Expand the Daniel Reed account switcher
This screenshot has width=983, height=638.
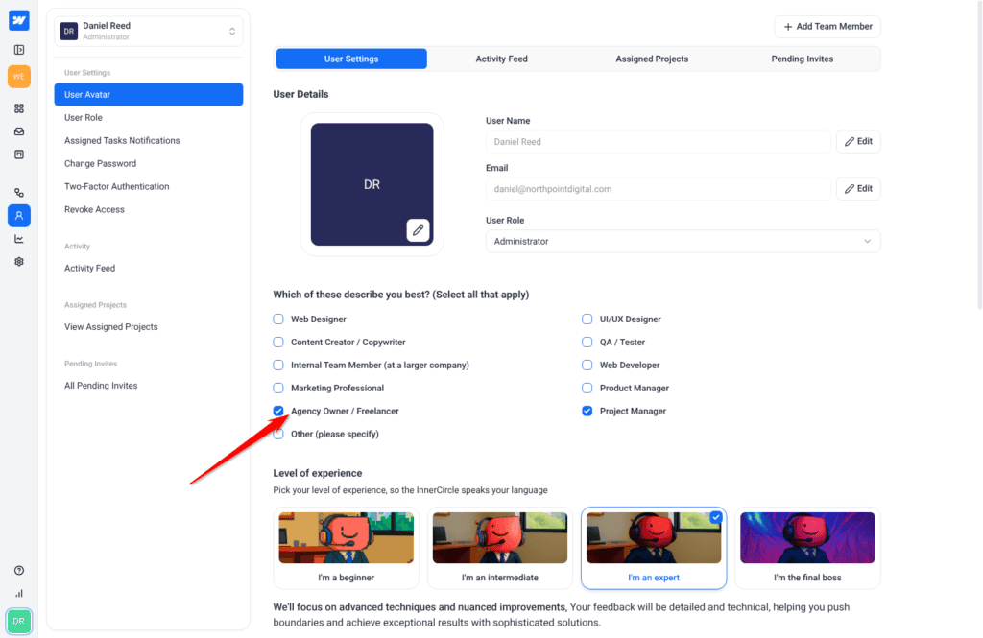pos(149,32)
